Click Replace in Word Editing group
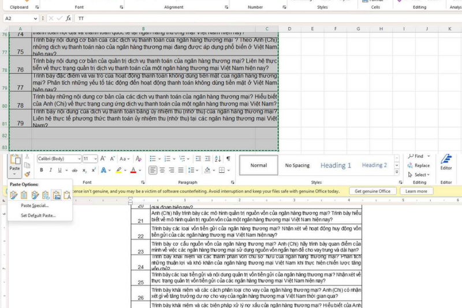This screenshot has height=308, width=462. click(419, 165)
